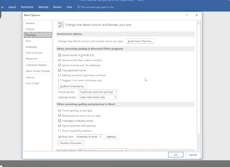Toggle Check spelling as you type
Viewport: 230px width, 167px height.
tap(59, 110)
